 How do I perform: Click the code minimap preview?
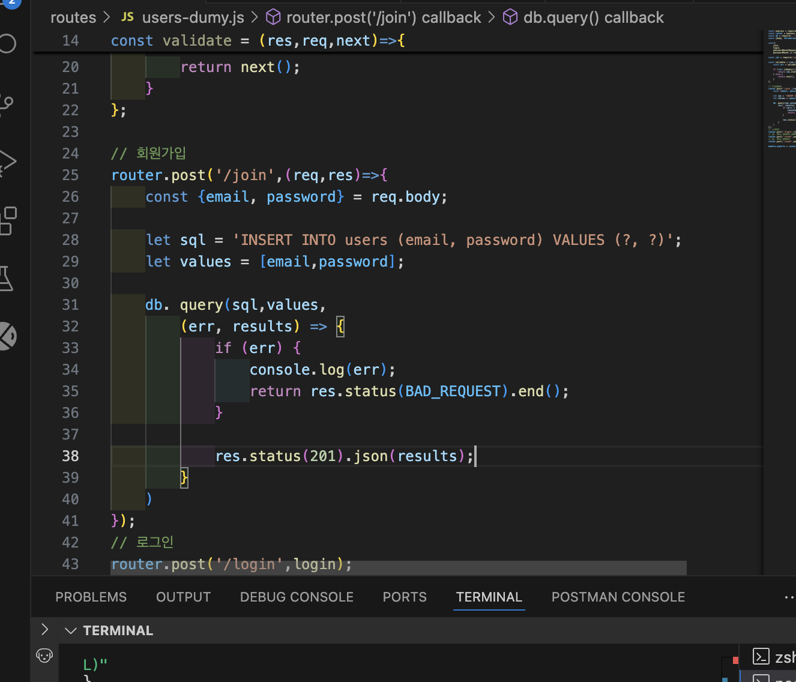pos(782,89)
